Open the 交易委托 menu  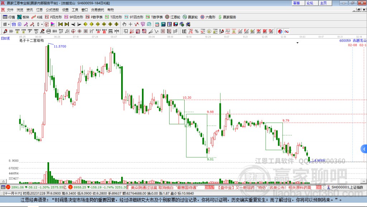click(97, 10)
